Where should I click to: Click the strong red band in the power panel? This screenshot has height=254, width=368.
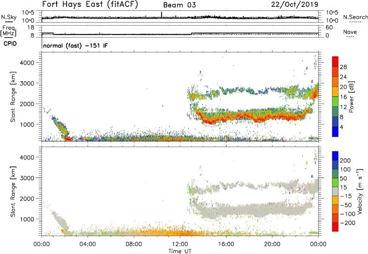[x=251, y=117]
